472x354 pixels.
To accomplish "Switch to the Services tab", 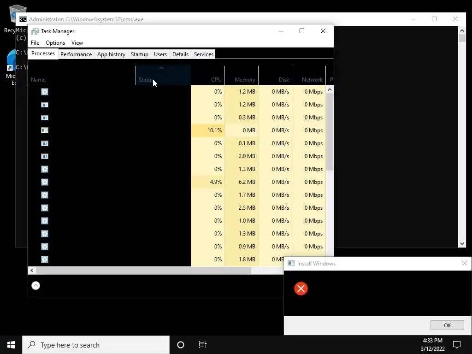I will point(203,54).
